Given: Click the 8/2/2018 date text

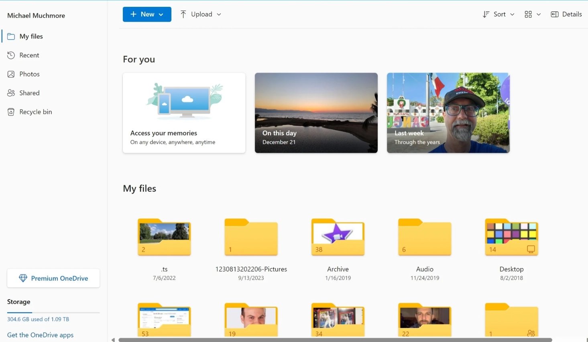Looking at the screenshot, I should (512, 278).
